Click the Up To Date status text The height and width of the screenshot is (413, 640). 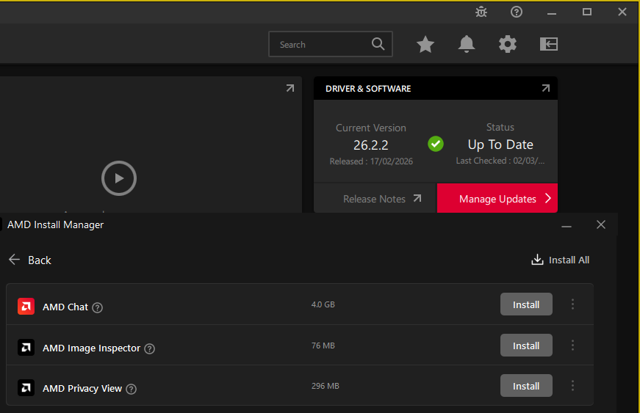(x=500, y=145)
